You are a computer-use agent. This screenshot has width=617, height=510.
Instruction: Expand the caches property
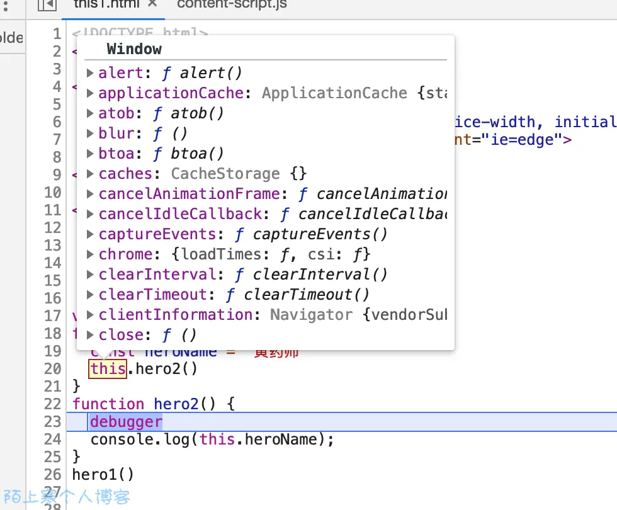[90, 174]
